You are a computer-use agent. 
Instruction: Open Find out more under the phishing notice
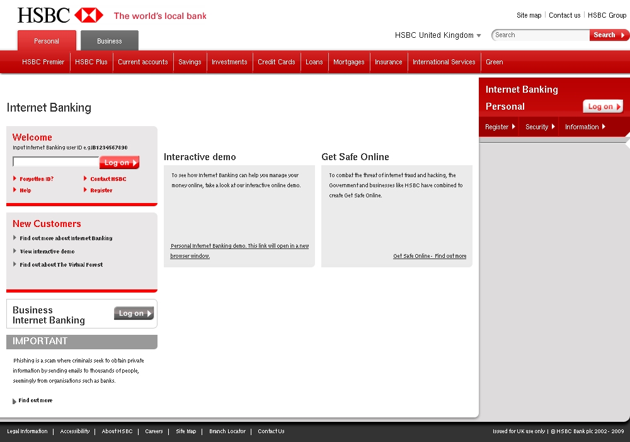tap(35, 400)
